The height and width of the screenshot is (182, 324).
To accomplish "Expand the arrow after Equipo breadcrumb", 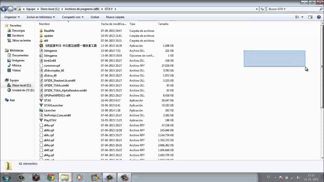I will (x=38, y=9).
